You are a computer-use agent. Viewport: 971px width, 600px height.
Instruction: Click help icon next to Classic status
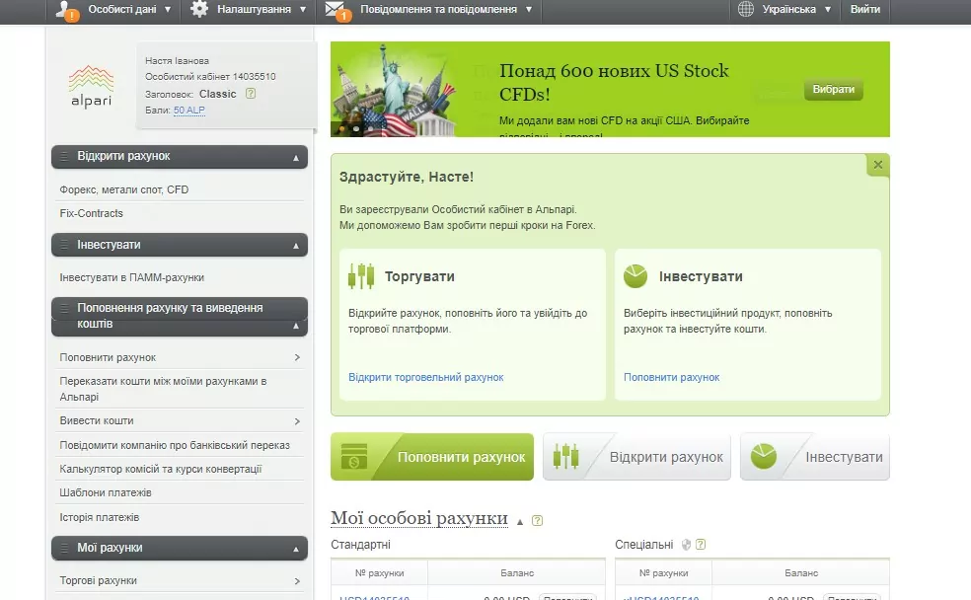pyautogui.click(x=251, y=94)
